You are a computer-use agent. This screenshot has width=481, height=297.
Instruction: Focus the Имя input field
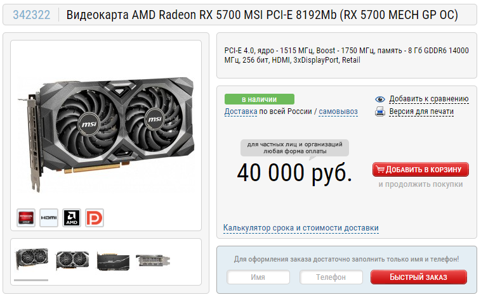pyautogui.click(x=258, y=277)
